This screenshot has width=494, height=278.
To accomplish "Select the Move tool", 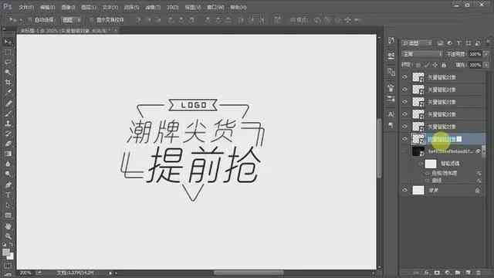I will [x=8, y=42].
